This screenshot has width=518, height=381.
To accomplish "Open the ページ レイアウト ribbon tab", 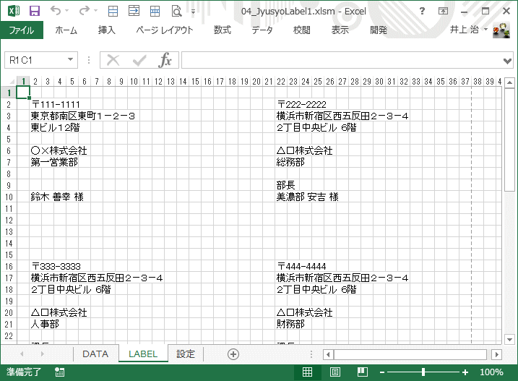I will point(164,30).
